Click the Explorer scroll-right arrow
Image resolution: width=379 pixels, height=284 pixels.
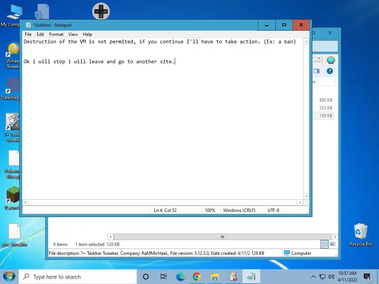point(335,237)
